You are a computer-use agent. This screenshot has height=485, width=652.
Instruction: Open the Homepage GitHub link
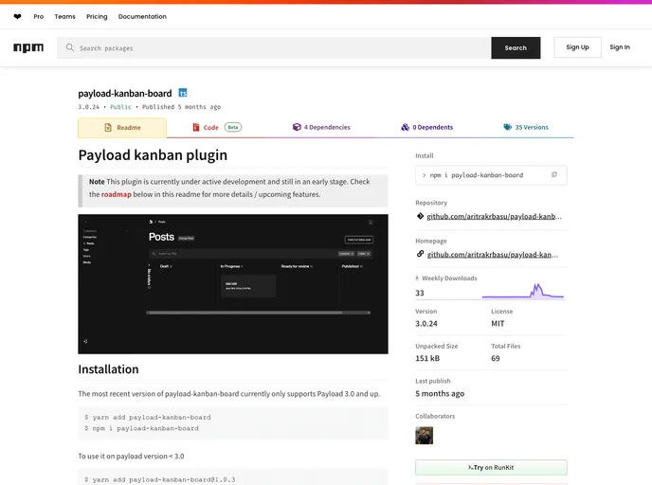click(493, 255)
